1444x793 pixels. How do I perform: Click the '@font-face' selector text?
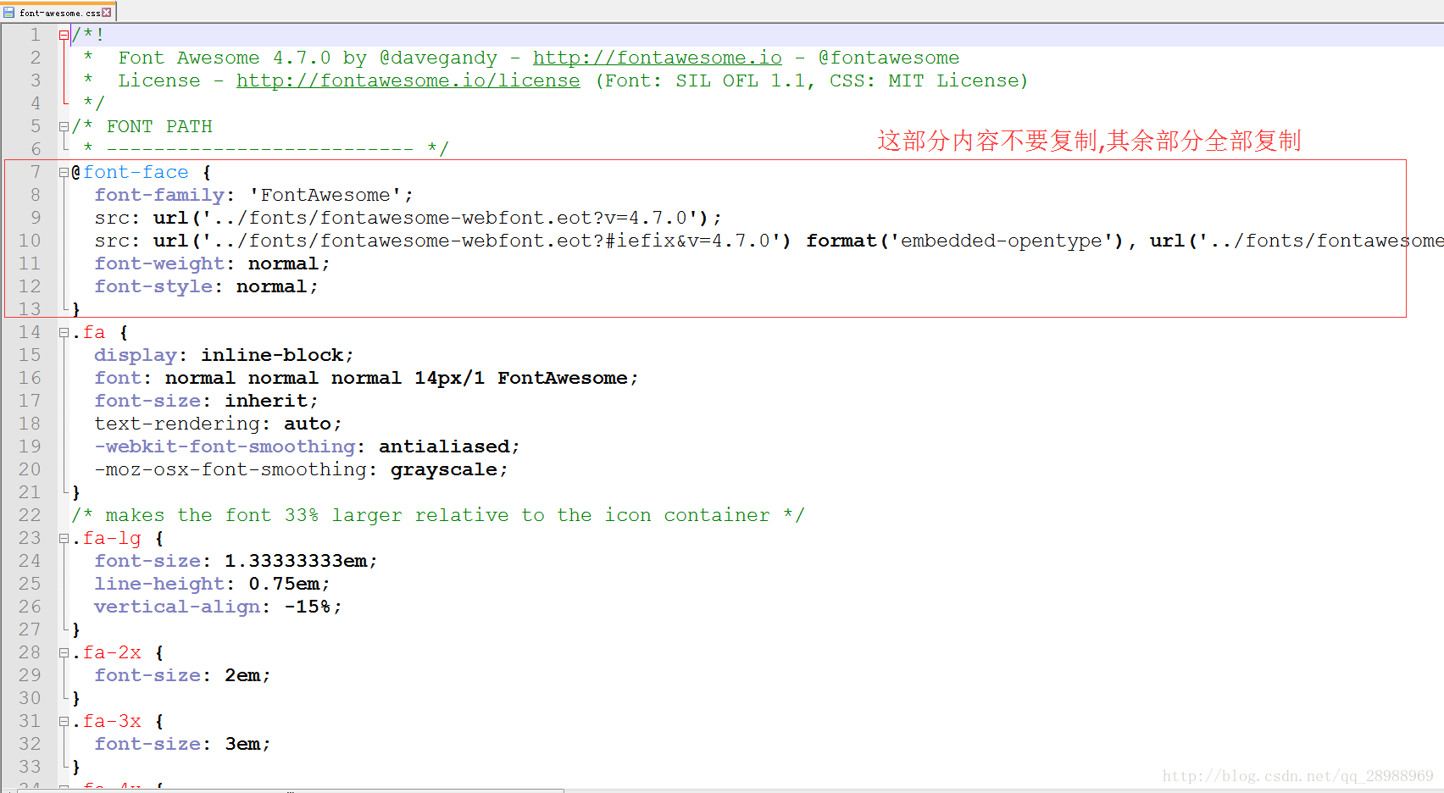[x=131, y=172]
